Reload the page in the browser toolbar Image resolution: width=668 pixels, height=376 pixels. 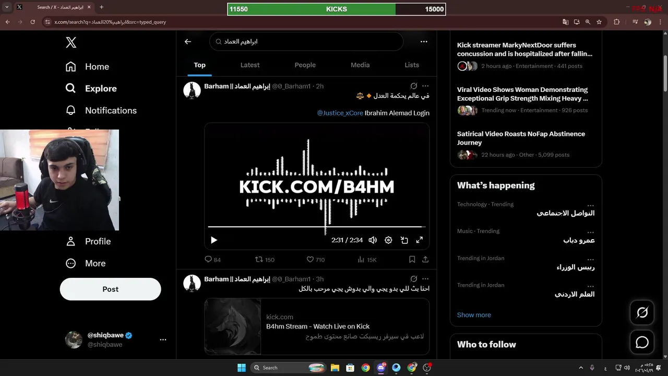coord(32,22)
